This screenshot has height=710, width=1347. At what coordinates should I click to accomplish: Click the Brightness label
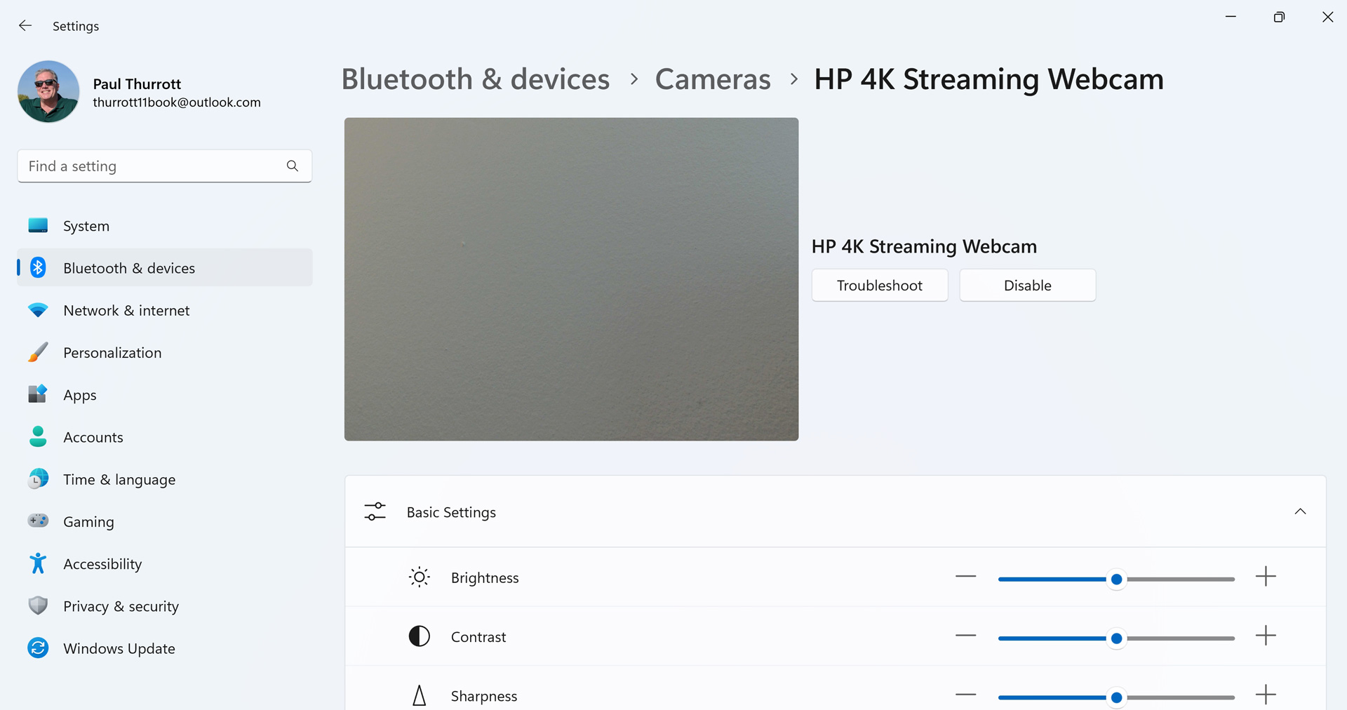click(485, 578)
